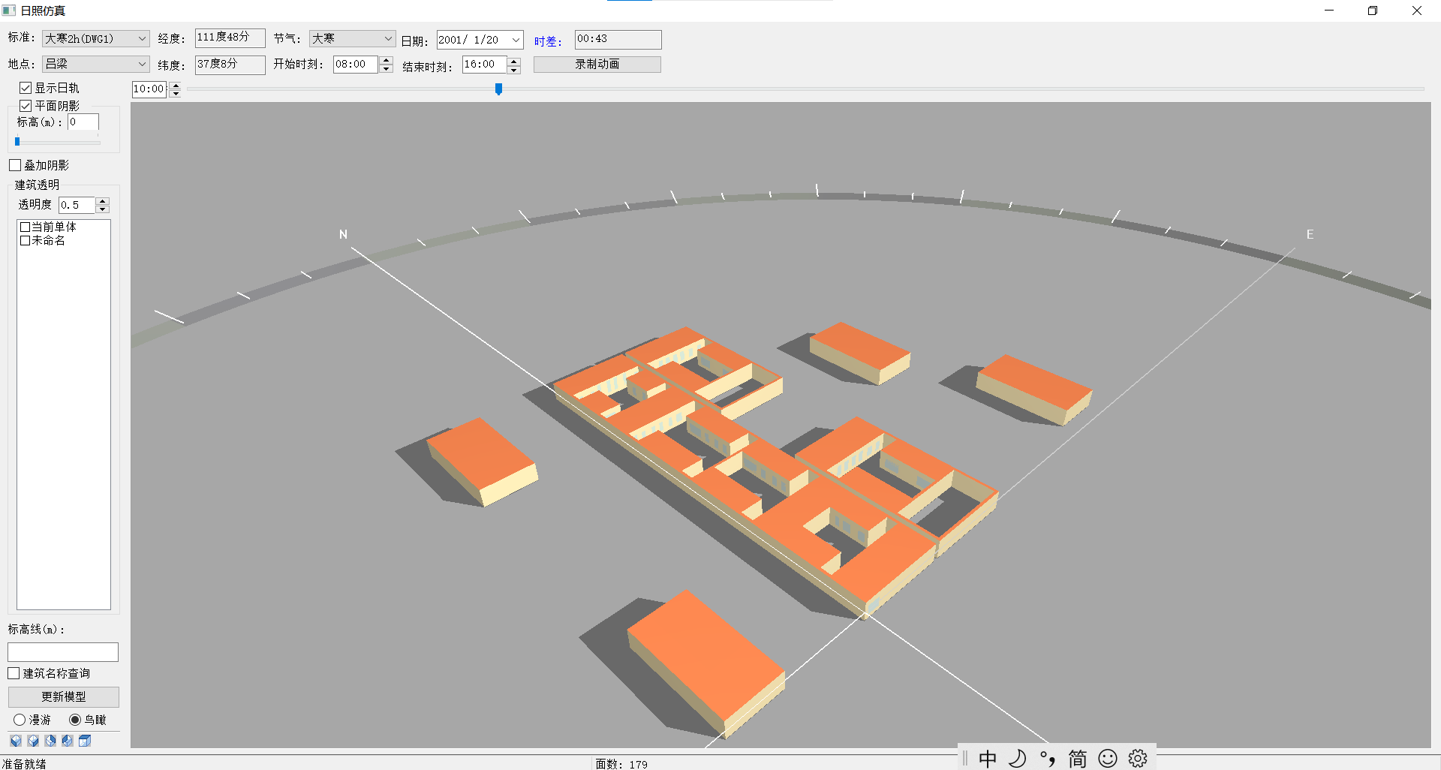1441x770 pixels.
Task: Uncheck the 显示日轨 checkbox
Action: (26, 89)
